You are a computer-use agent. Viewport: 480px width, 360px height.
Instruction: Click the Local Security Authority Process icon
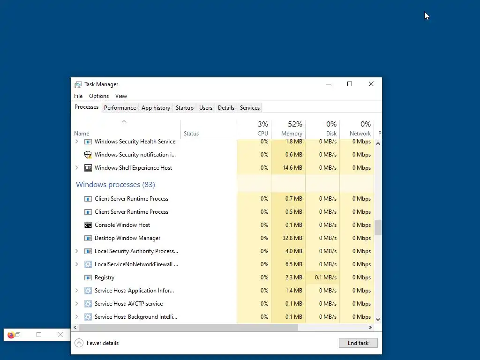pyautogui.click(x=88, y=251)
